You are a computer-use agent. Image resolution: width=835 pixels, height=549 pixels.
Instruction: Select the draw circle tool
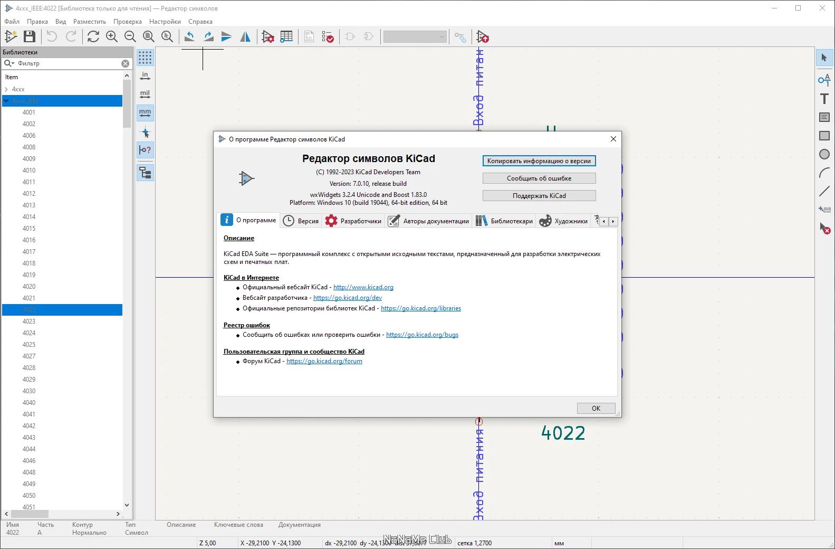[824, 154]
